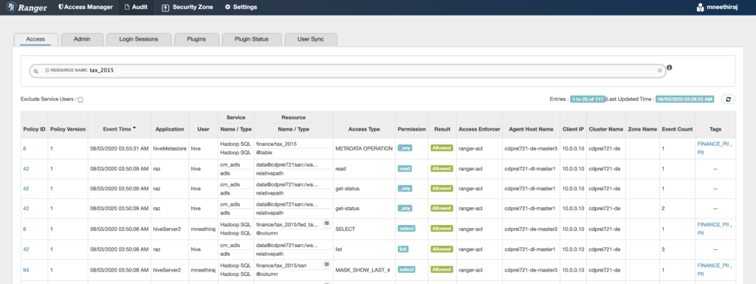Click the Cluster Name column header
This screenshot has height=284, width=756.
605,129
